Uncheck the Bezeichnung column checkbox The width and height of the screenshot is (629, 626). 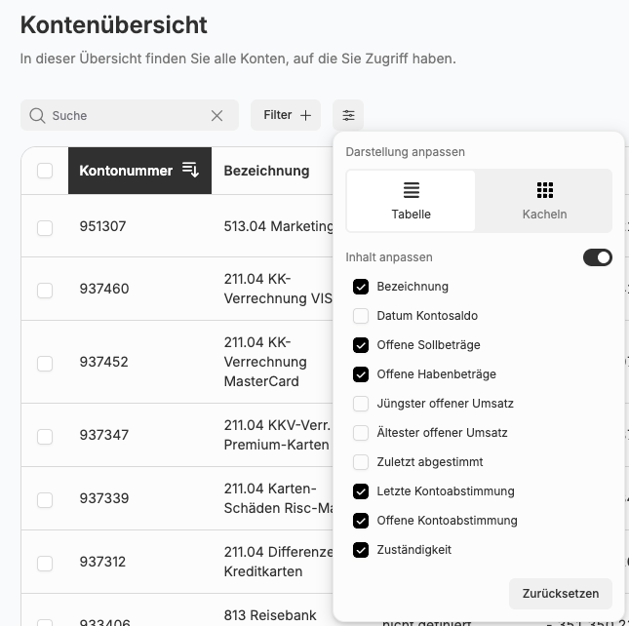coord(361,287)
